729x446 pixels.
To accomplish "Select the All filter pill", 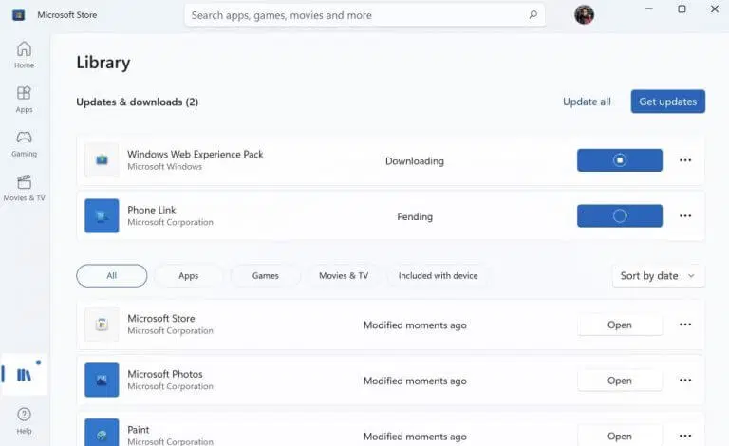I will (112, 275).
